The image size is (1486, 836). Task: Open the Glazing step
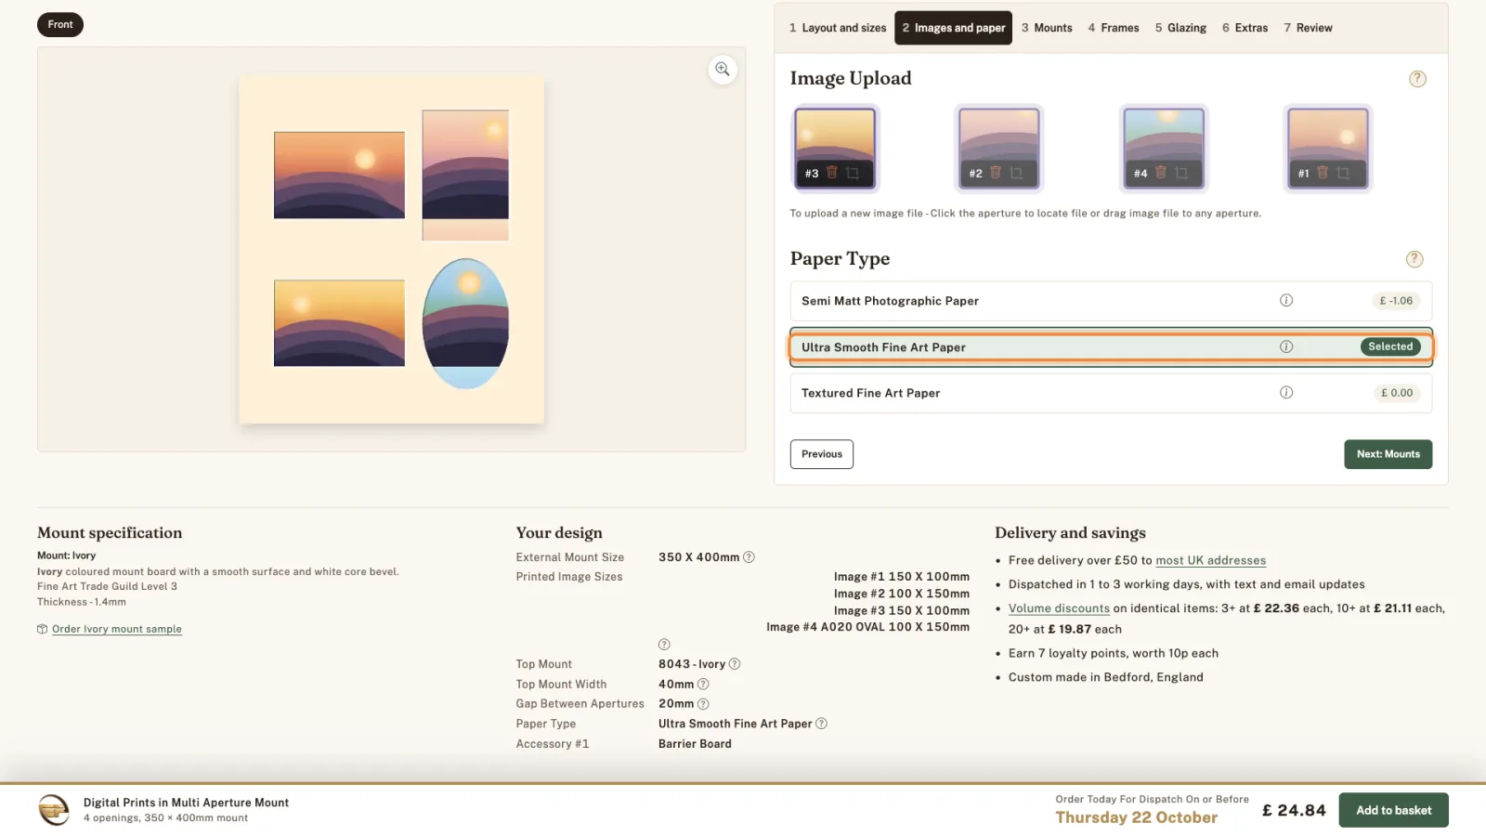(1180, 28)
